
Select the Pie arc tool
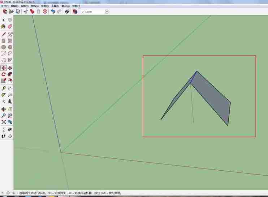pyautogui.click(x=10, y=60)
